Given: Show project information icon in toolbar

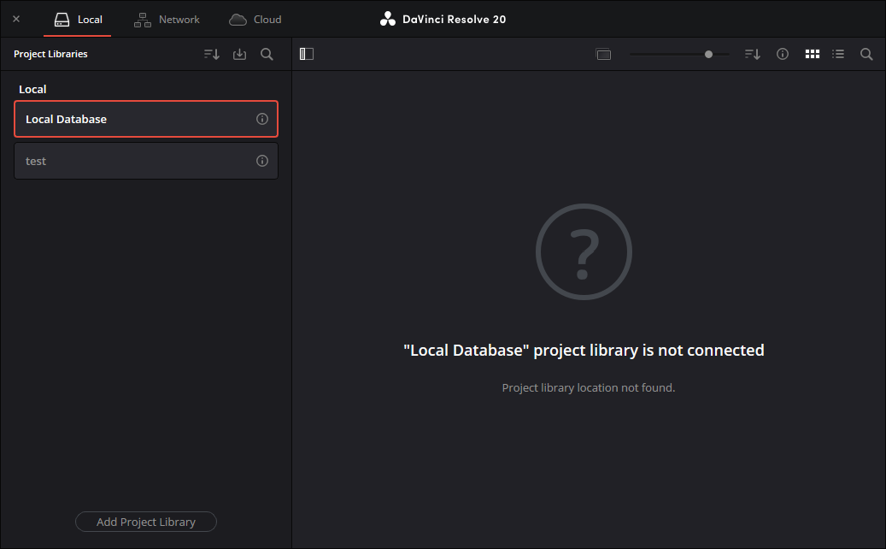Looking at the screenshot, I should pos(783,54).
